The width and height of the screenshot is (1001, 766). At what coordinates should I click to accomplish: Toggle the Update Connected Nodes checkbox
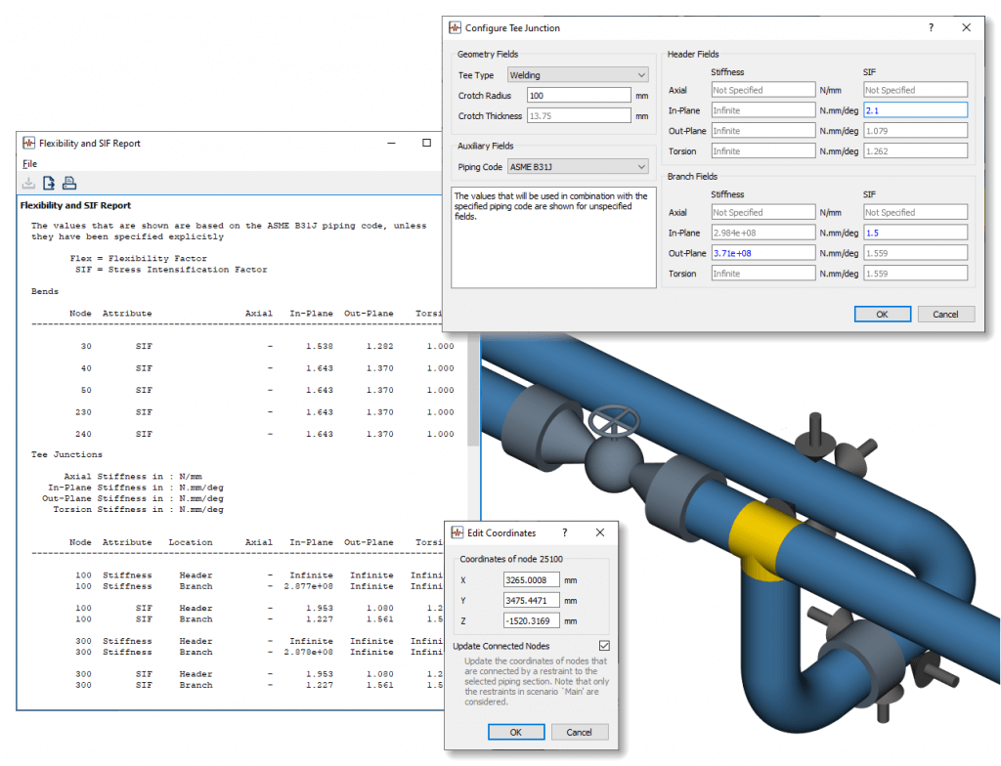click(x=604, y=646)
